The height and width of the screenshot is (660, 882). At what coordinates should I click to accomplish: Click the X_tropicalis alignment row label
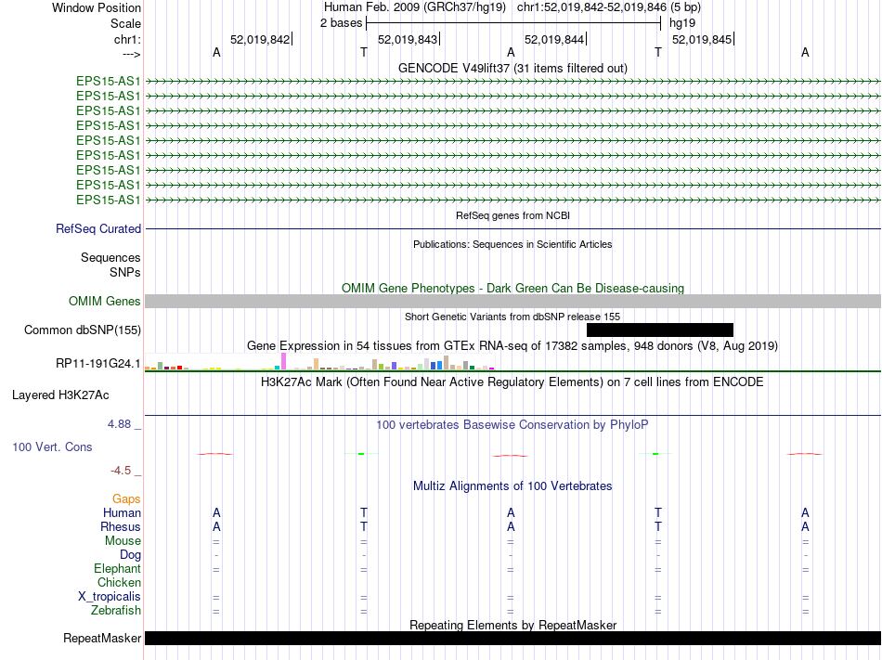[110, 597]
